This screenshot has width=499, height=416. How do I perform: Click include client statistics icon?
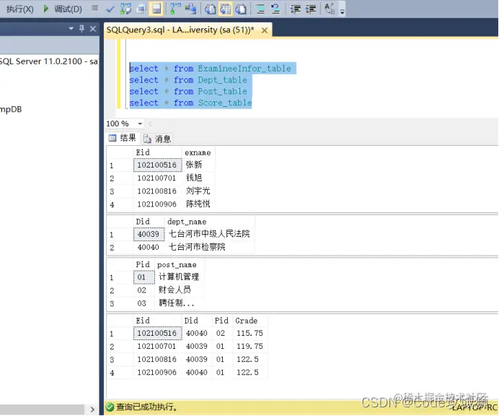pos(191,9)
